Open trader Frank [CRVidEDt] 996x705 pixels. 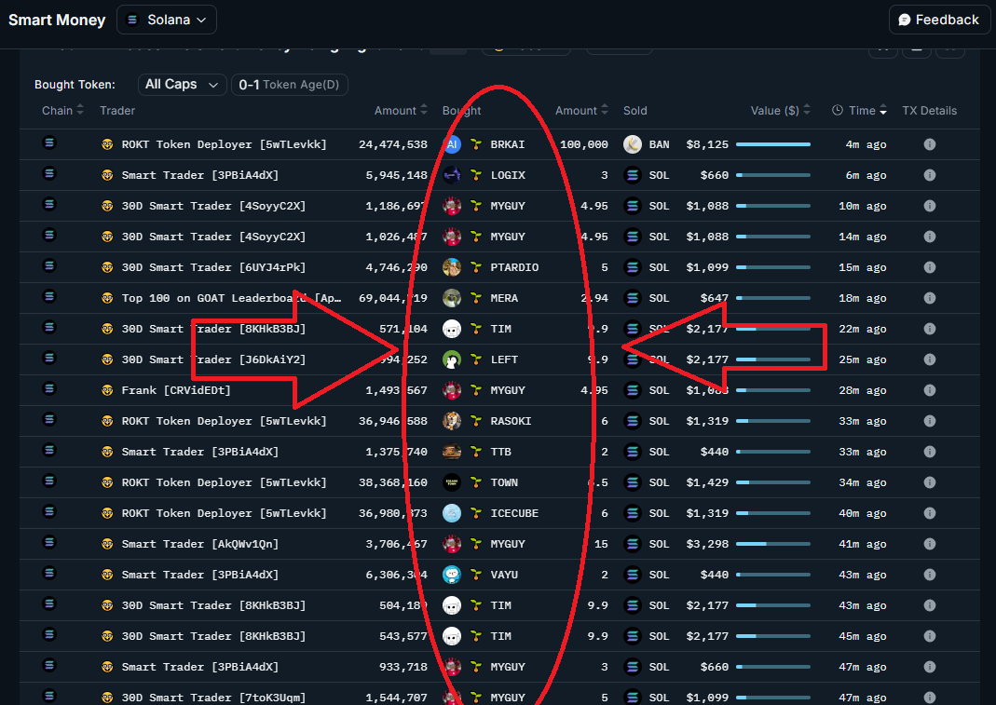pos(176,390)
